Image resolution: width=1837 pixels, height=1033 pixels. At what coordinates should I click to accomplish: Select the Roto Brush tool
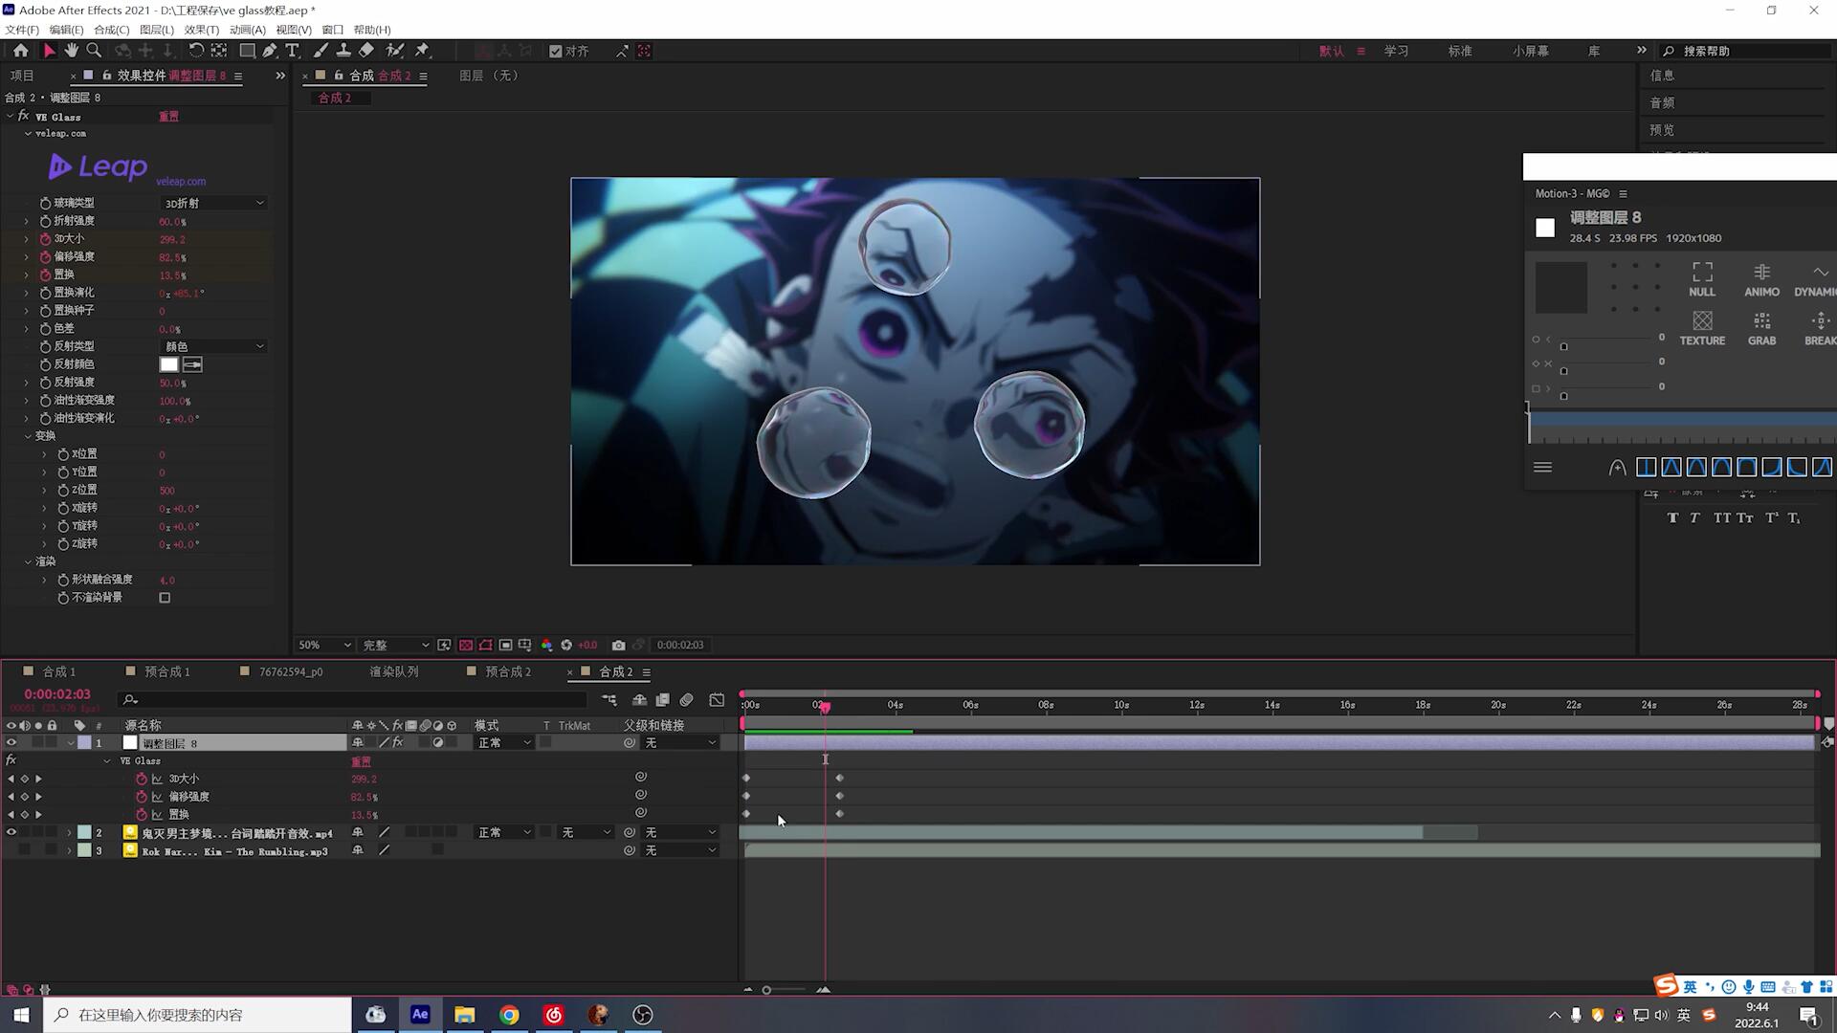pyautogui.click(x=394, y=51)
